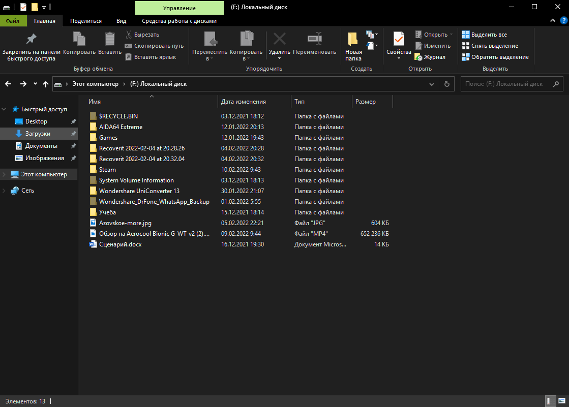Switch to the Поделиться tab
This screenshot has width=569, height=407.
pyautogui.click(x=86, y=21)
